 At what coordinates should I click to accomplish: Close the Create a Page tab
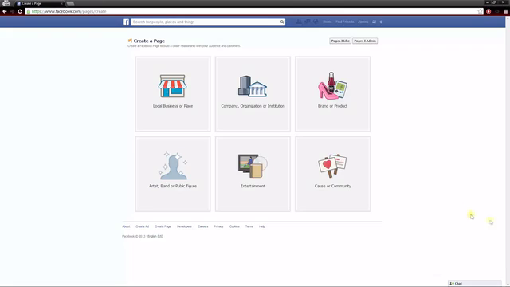click(x=62, y=3)
